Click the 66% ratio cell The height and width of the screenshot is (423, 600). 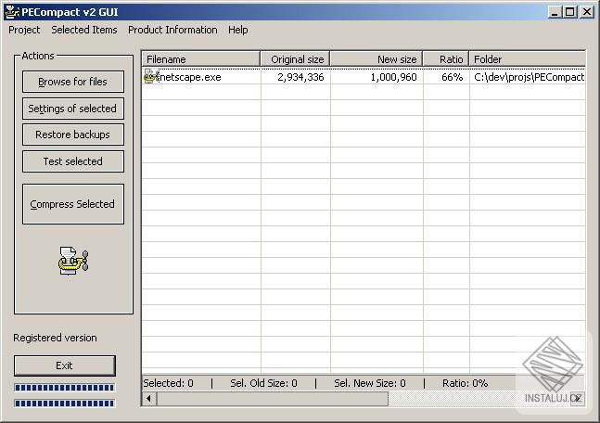(x=453, y=77)
